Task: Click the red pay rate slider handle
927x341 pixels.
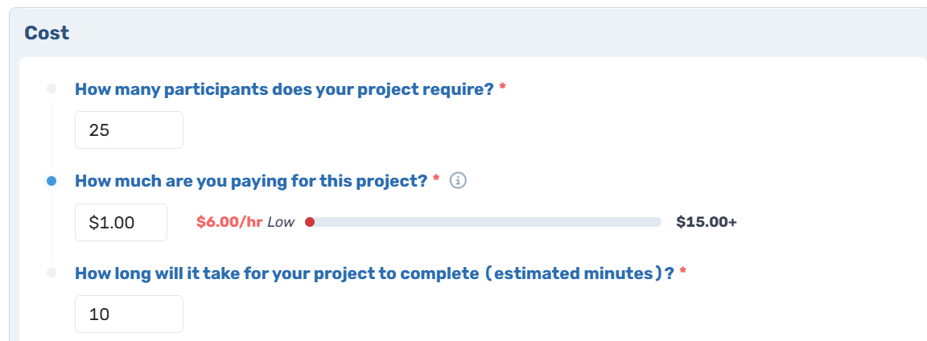Action: coord(309,222)
